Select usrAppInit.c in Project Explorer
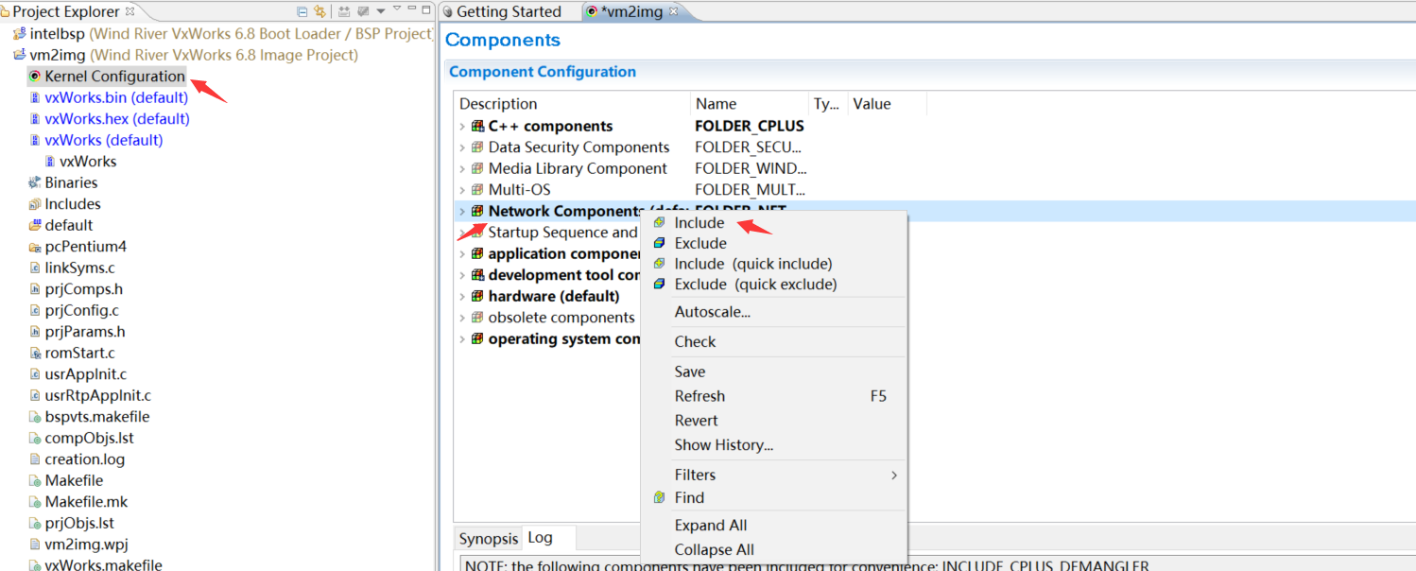Viewport: 1416px width, 571px height. click(x=85, y=373)
